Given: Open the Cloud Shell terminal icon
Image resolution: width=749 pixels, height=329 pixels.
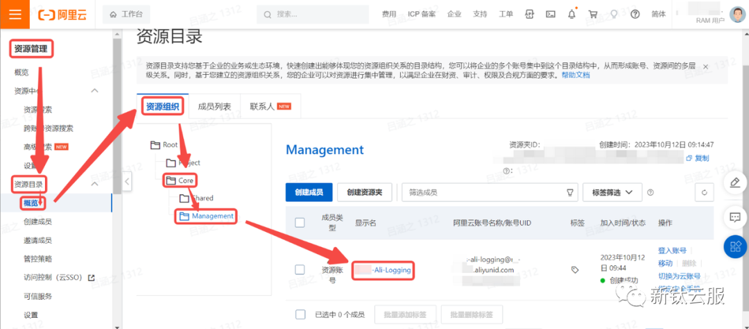Looking at the screenshot, I should [551, 14].
